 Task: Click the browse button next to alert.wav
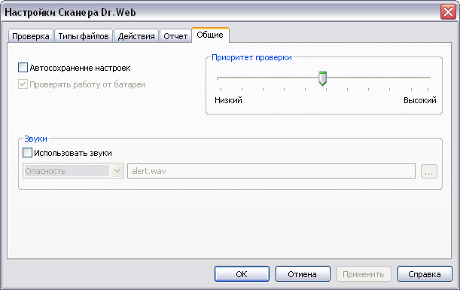[x=429, y=171]
